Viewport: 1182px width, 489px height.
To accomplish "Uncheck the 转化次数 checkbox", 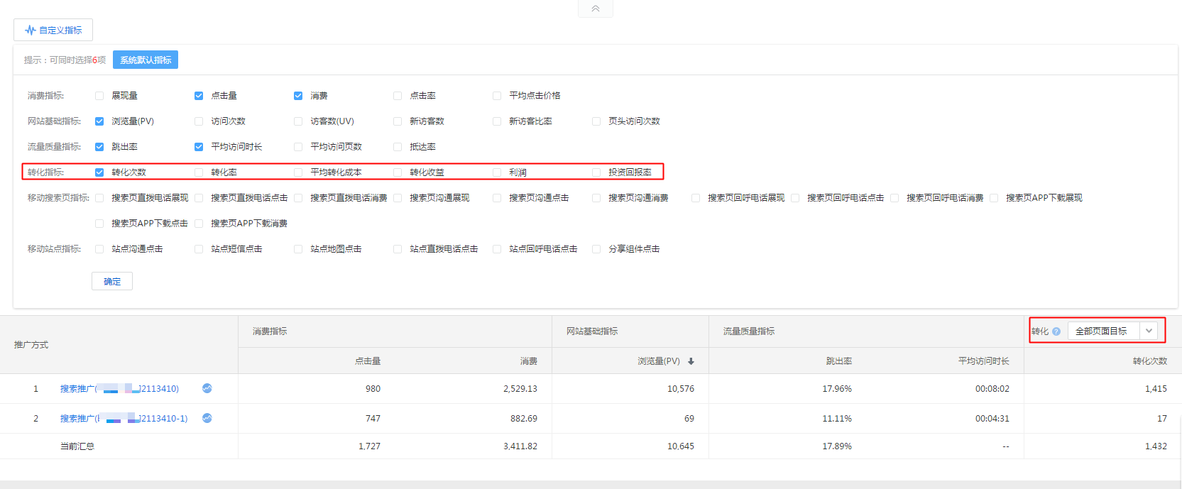I will [x=99, y=172].
